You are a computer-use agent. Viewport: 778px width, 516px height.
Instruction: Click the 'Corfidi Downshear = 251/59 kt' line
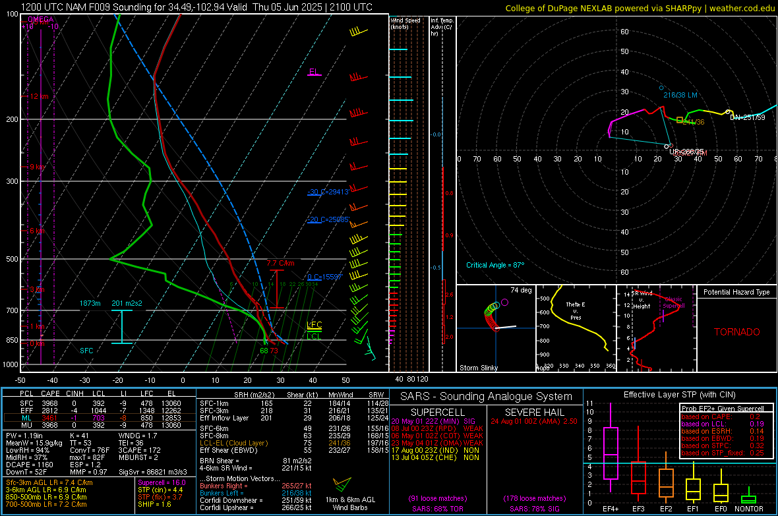(256, 500)
